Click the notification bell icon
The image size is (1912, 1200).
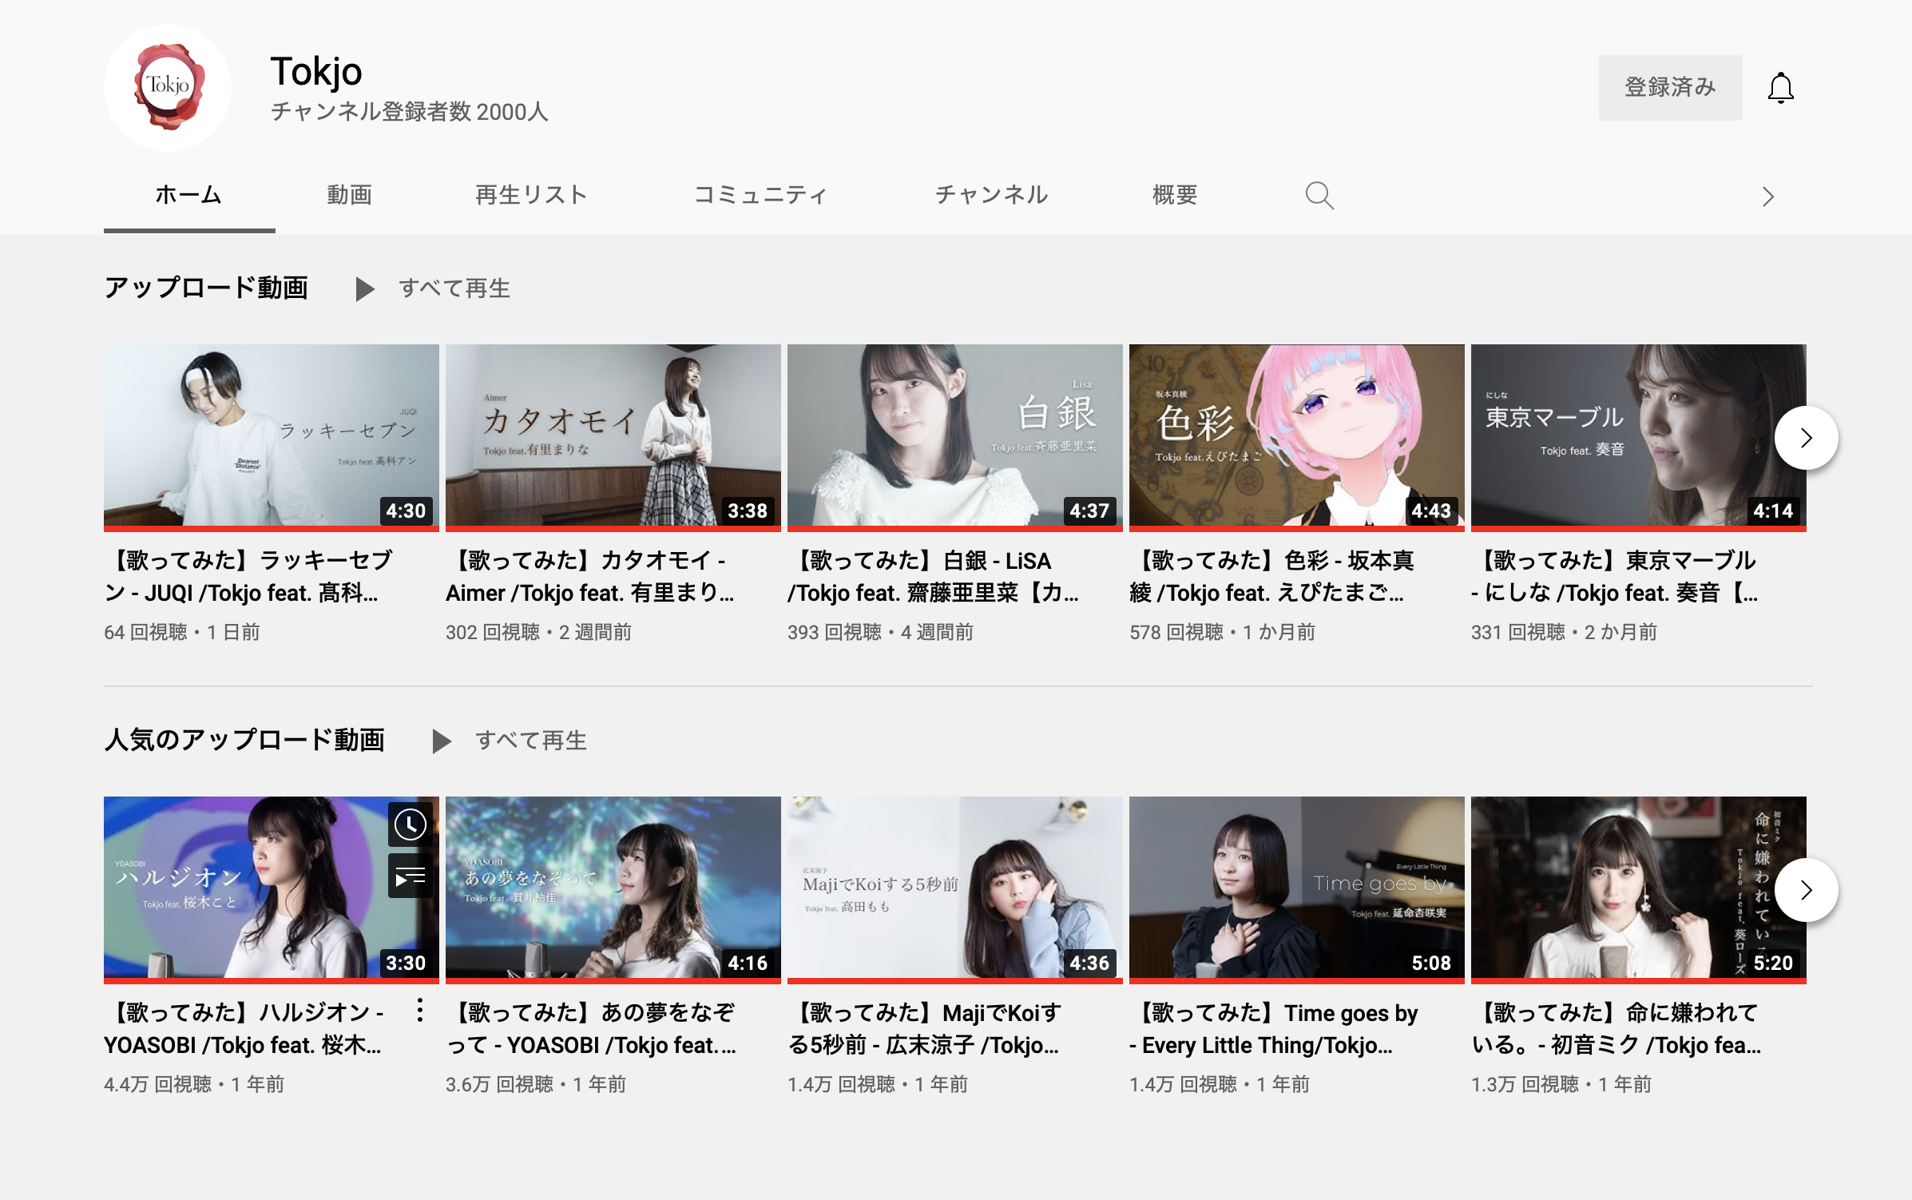1780,88
